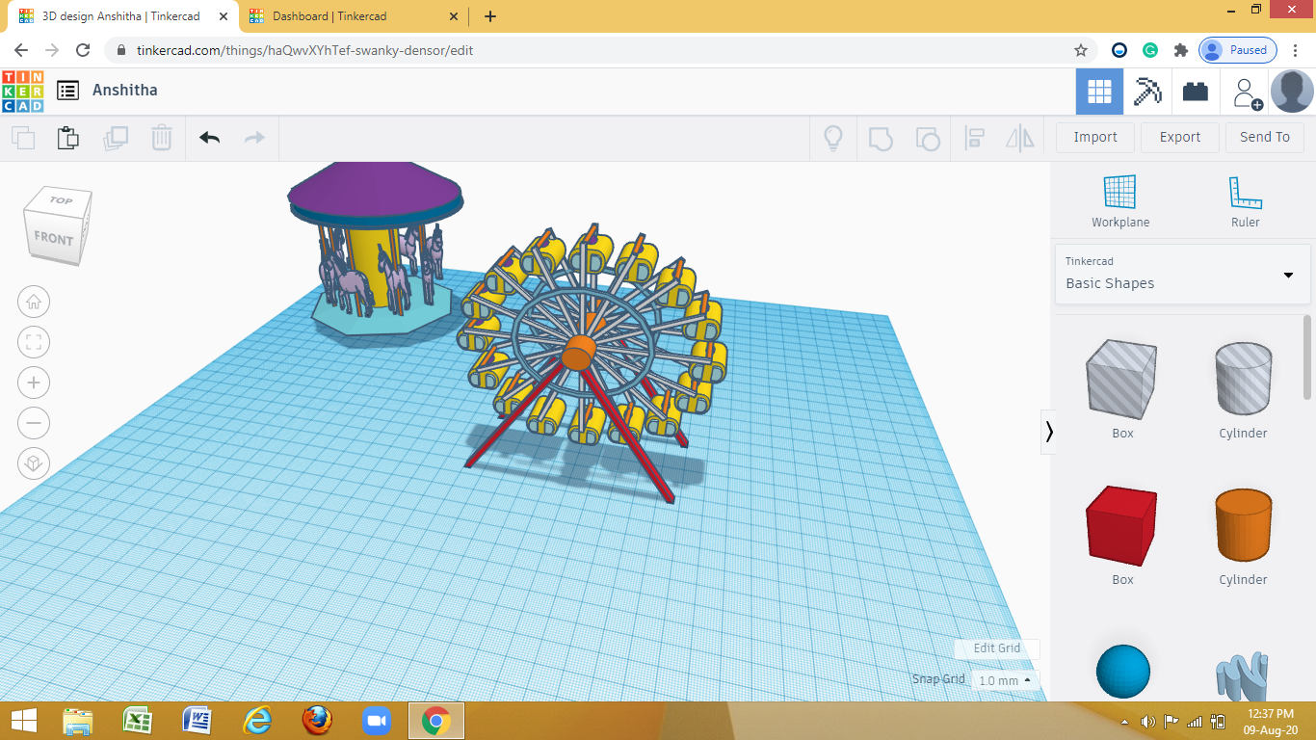Viewport: 1316px width, 740px height.
Task: Toggle orthographic perspective view
Action: pyautogui.click(x=34, y=463)
